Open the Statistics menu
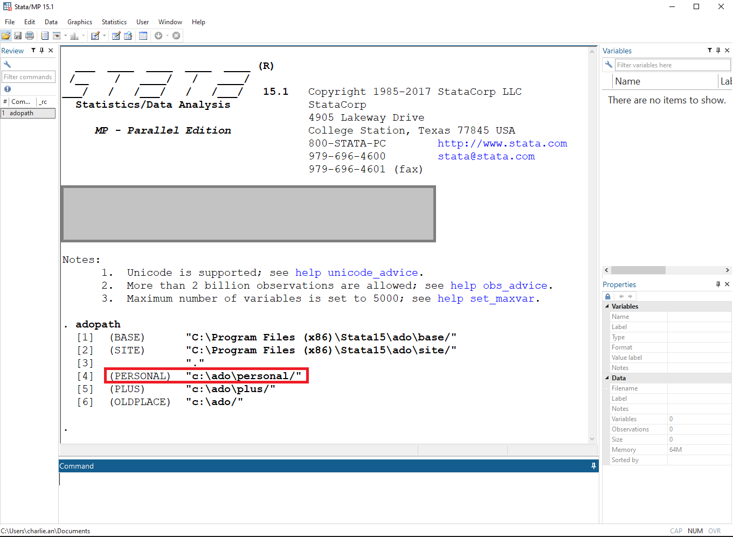This screenshot has height=537, width=733. (114, 22)
